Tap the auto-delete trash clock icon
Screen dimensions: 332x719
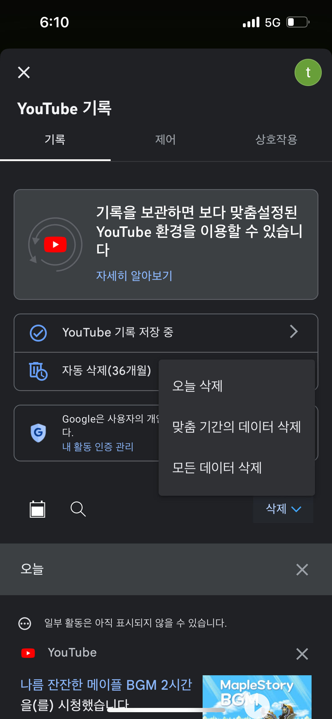click(x=38, y=371)
